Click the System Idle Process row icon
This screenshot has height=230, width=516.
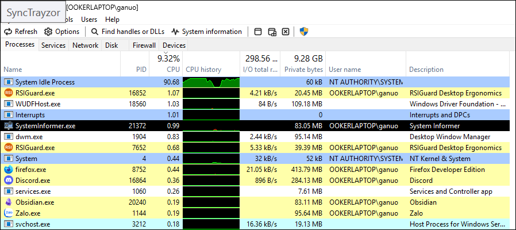pyautogui.click(x=9, y=82)
